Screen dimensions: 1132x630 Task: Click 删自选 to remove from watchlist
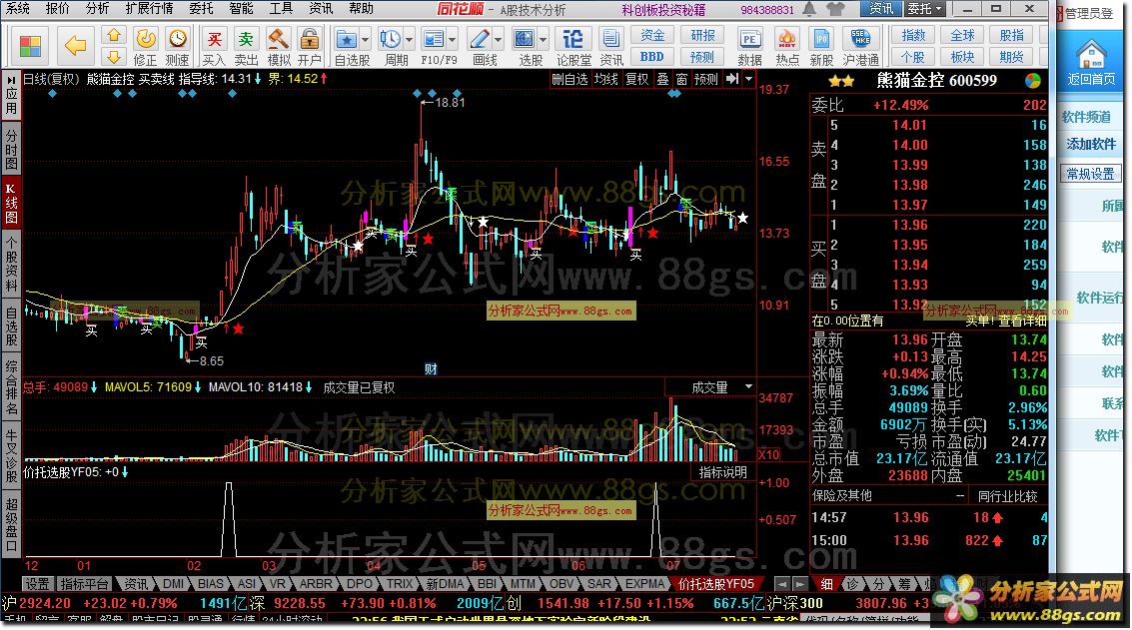569,79
